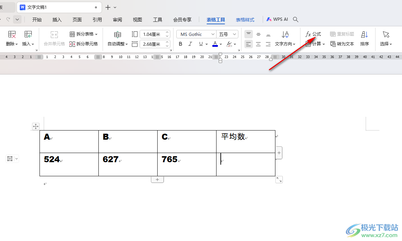
Task: Click the empty cell under 平均数
Action: click(246, 165)
